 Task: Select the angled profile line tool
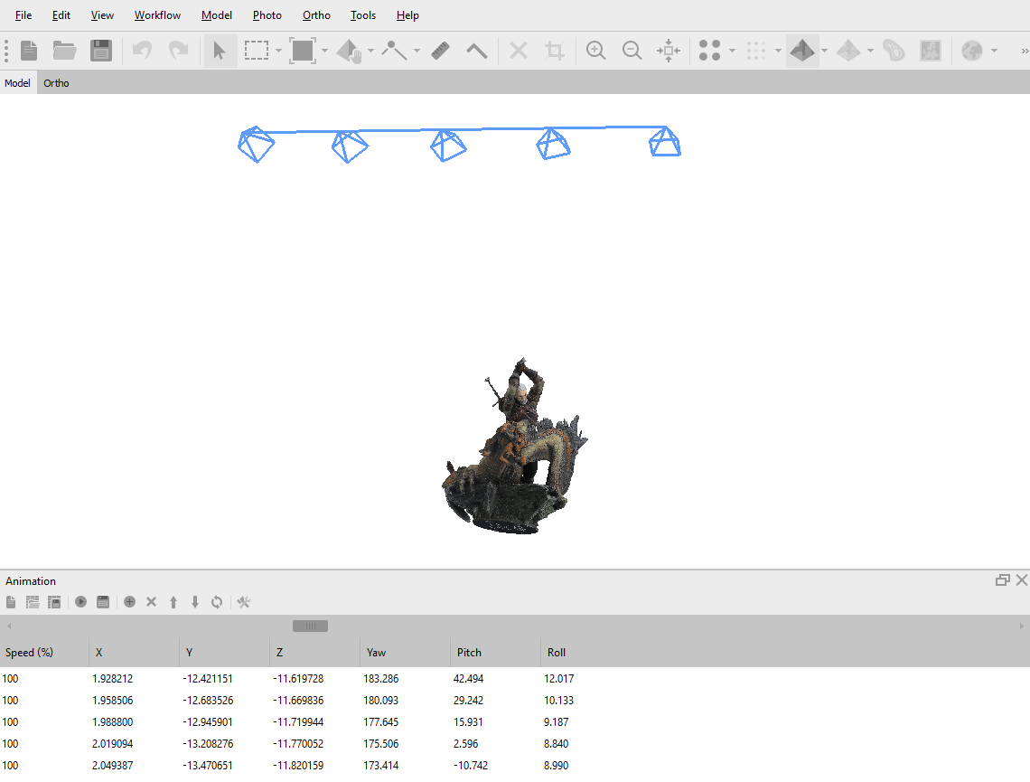(477, 51)
